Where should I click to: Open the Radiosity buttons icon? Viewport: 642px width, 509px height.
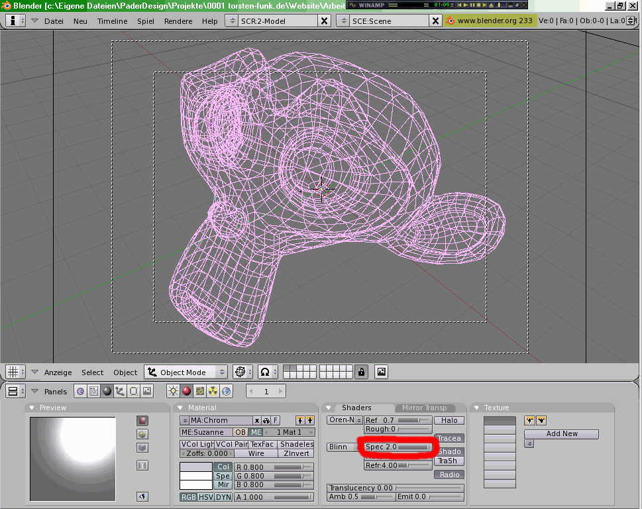pos(213,392)
